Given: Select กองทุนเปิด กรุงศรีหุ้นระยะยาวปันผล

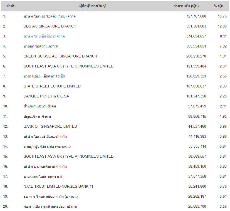Looking at the screenshot, I should coord(50,207).
